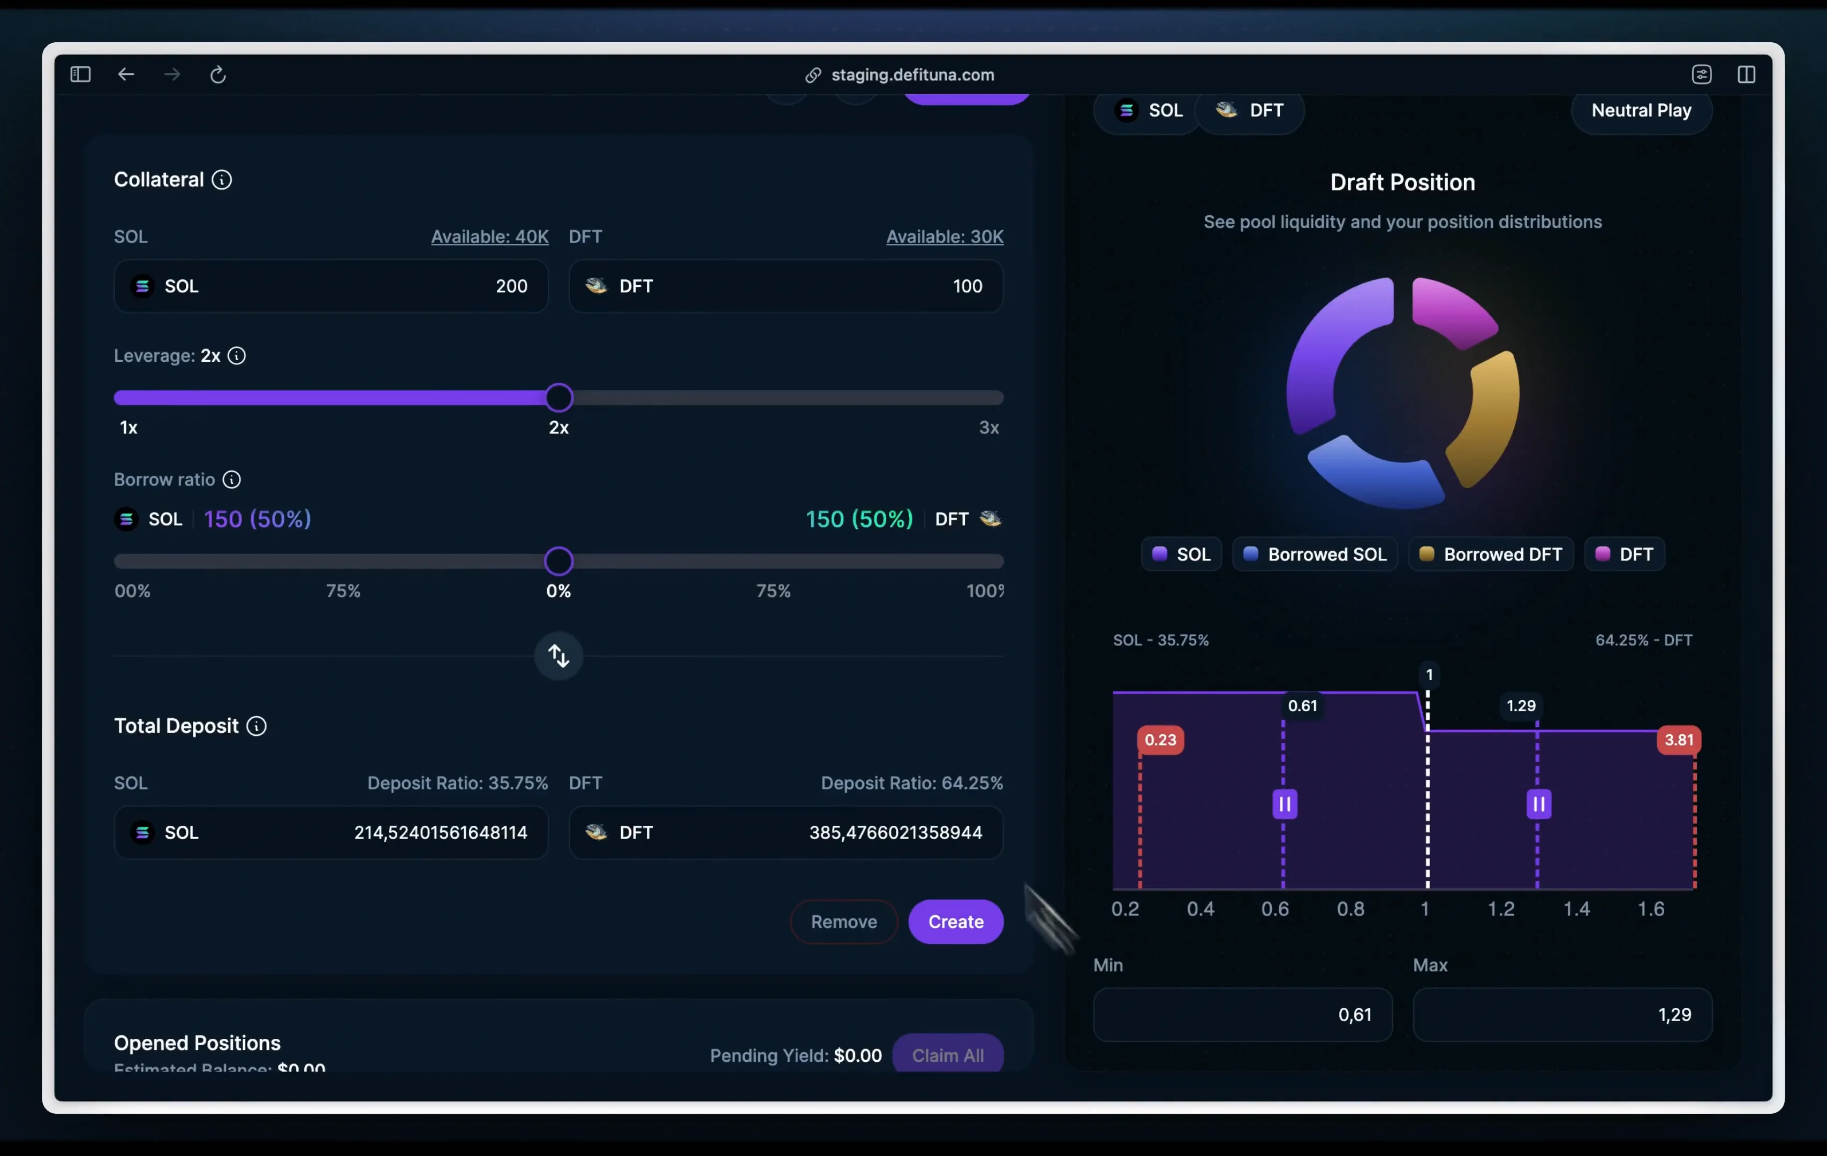Open the Neutral Play strategy selector
The image size is (1827, 1156).
[1641, 111]
